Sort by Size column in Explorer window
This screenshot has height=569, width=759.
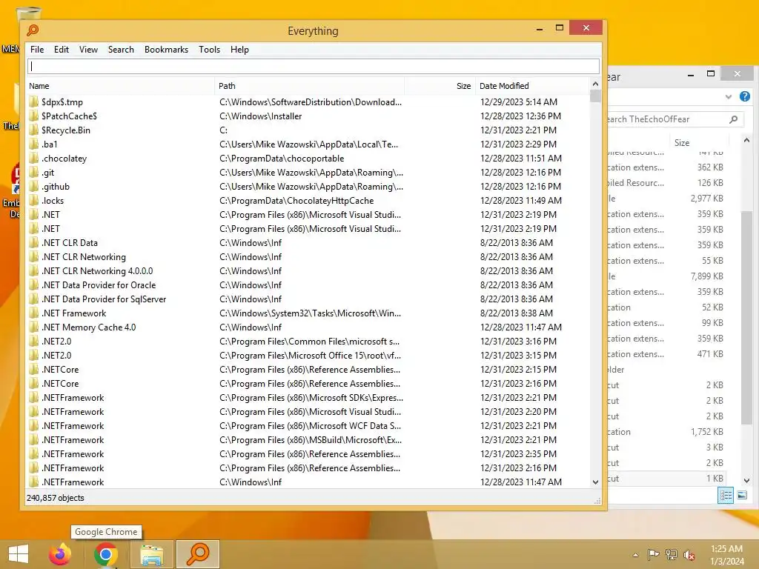click(x=682, y=143)
